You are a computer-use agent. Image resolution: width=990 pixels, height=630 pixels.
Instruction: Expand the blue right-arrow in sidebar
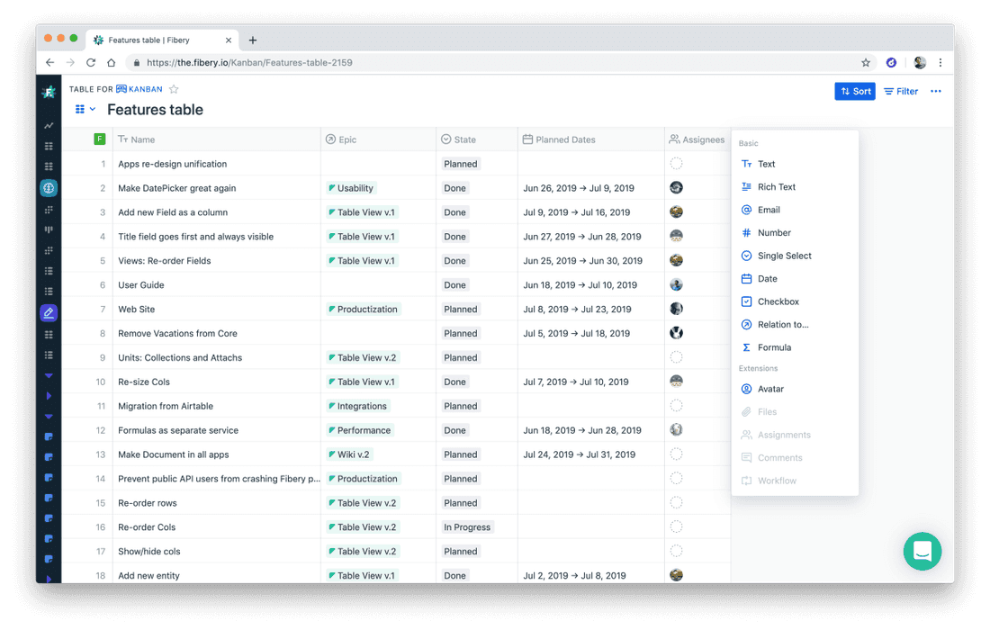point(49,396)
